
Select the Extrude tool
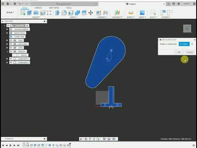tap(29, 13)
